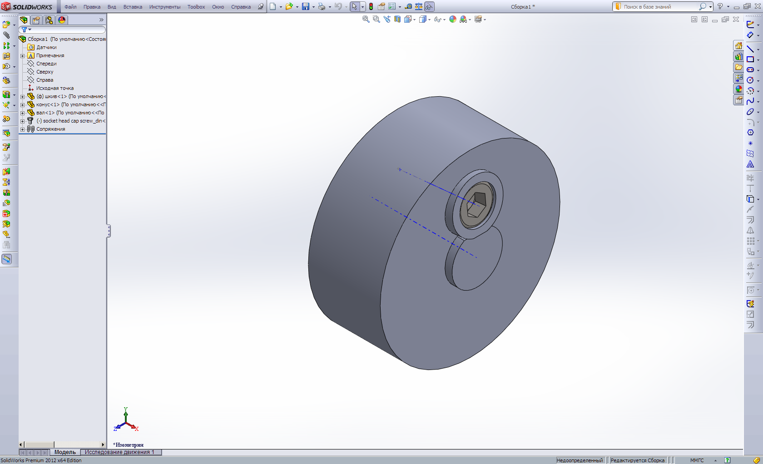Open the File Explorer task pane tab
Viewport: 763px width, 464px height.
(x=739, y=67)
